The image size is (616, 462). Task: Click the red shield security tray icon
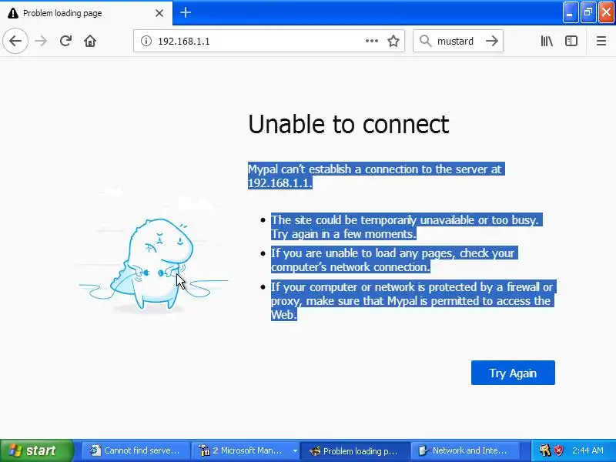[558, 450]
